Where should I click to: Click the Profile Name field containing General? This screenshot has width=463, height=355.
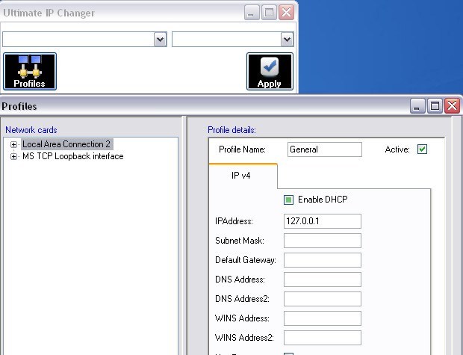click(x=325, y=149)
